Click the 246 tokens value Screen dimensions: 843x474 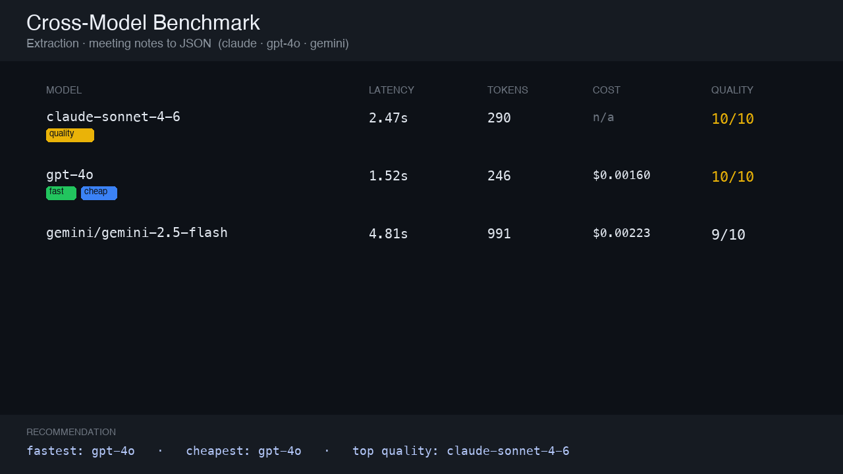499,176
